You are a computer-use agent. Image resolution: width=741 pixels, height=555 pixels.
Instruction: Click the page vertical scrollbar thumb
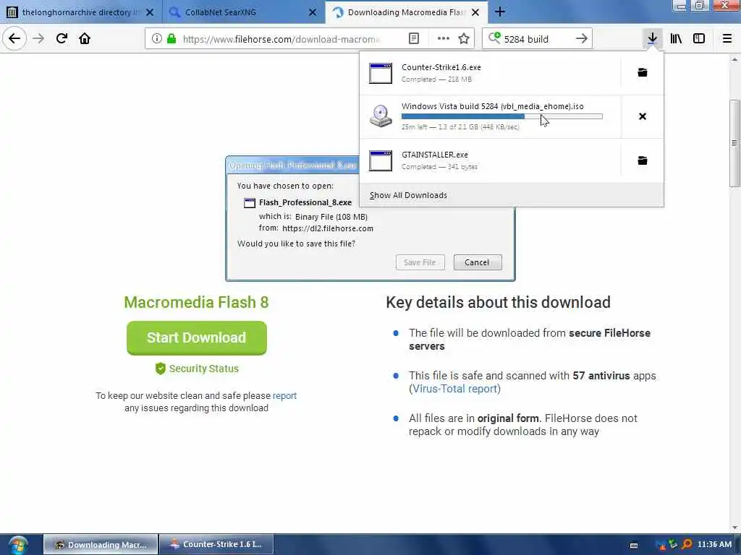tap(734, 143)
